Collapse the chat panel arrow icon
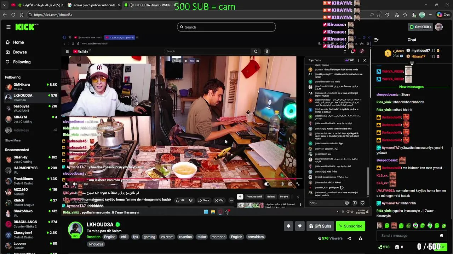This screenshot has width=453, height=254. point(377,40)
